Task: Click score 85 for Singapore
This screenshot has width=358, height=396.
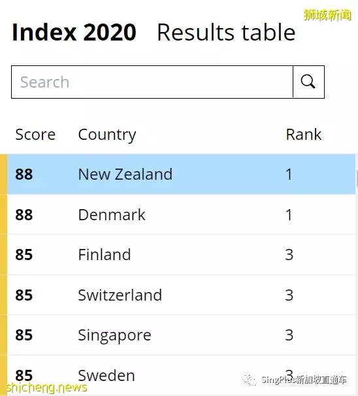Action: (x=24, y=335)
